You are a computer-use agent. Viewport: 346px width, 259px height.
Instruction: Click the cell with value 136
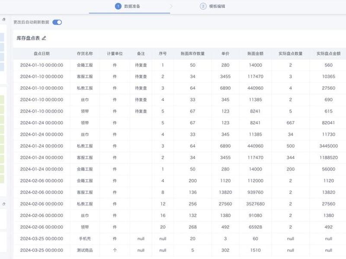(192, 192)
